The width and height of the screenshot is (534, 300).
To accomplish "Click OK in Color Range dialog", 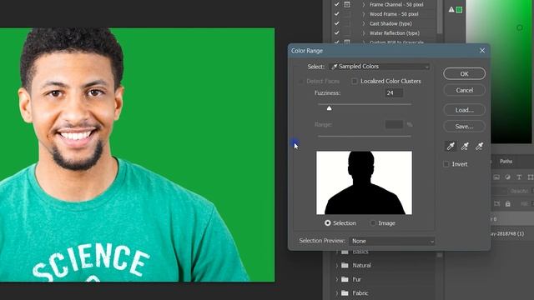I will point(464,74).
